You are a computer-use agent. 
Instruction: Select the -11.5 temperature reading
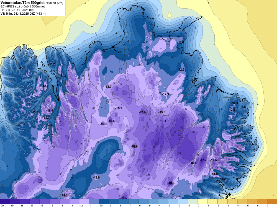pos(22,68)
